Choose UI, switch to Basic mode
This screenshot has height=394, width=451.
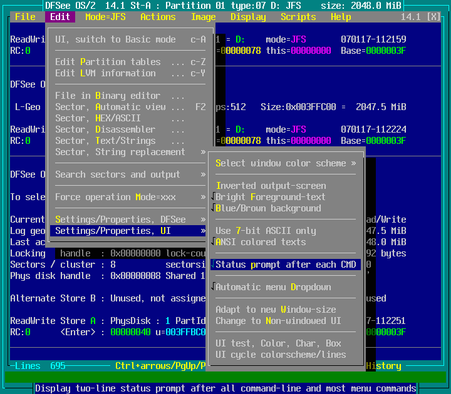click(130, 39)
